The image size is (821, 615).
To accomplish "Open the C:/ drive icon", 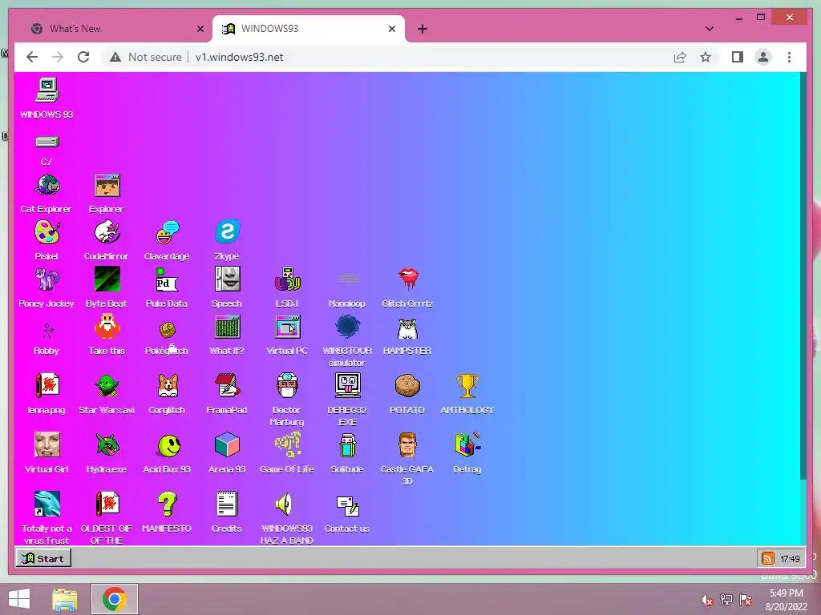I will (x=47, y=142).
